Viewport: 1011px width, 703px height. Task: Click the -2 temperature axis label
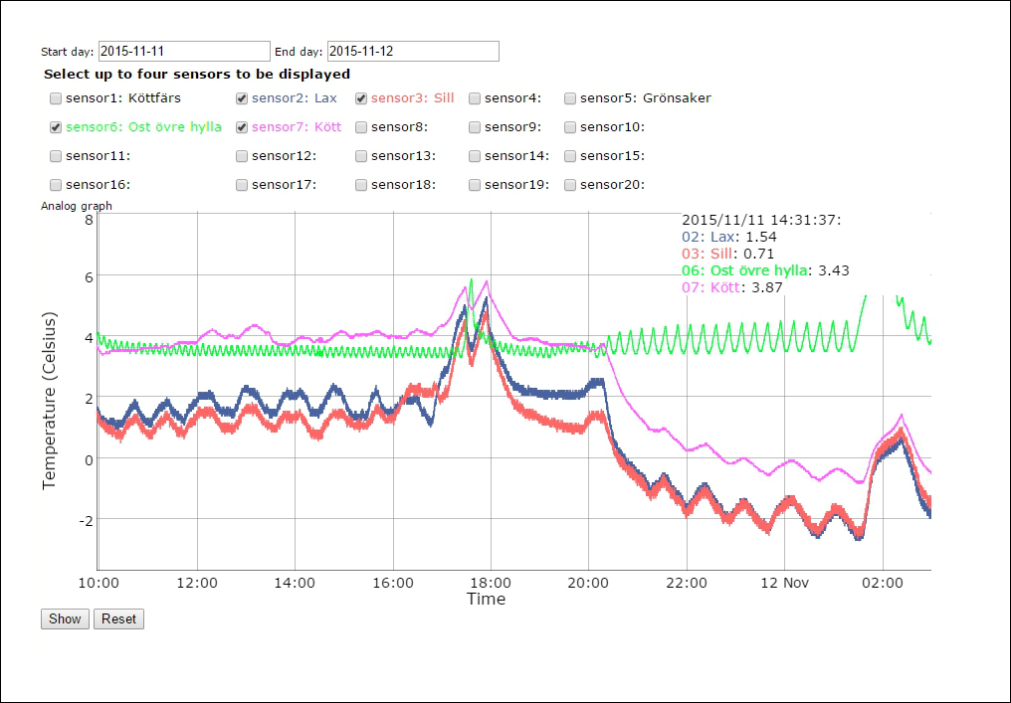point(87,521)
